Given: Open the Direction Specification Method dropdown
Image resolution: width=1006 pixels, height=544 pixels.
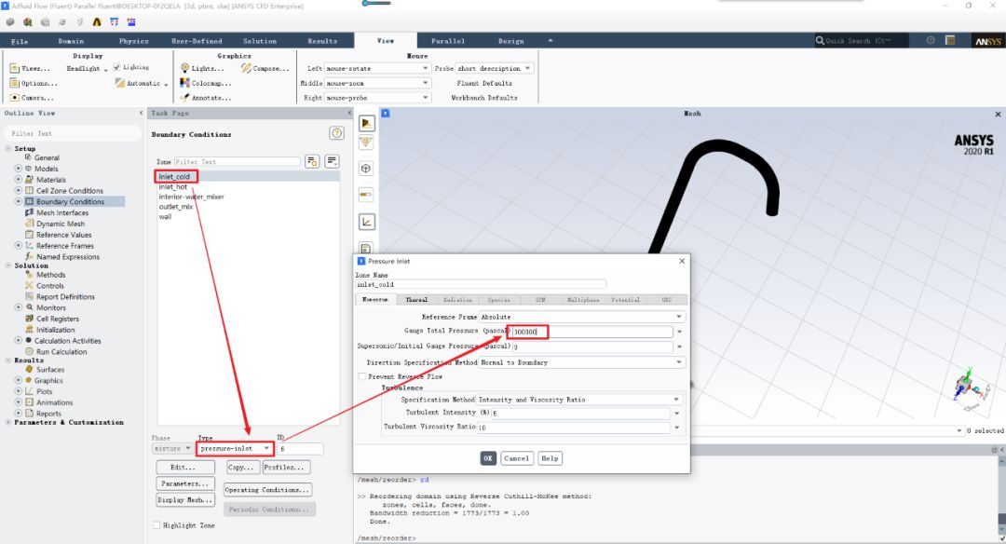Looking at the screenshot, I should point(582,362).
